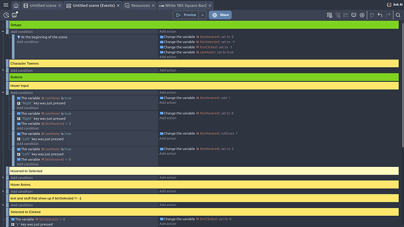Close the Resources tab
404x227 pixels.
(x=153, y=5)
